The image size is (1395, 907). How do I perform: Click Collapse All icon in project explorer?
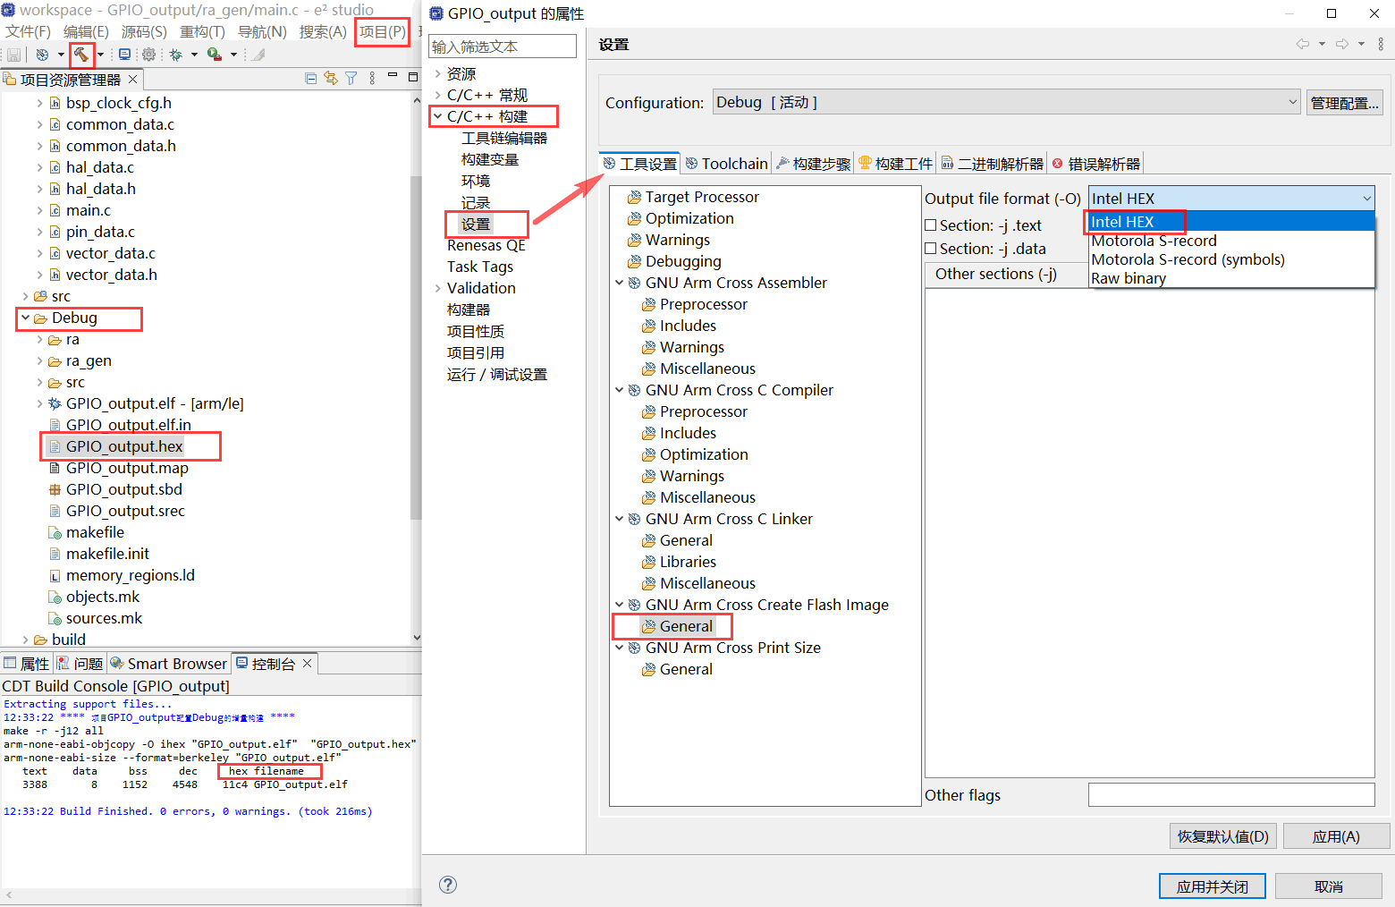pos(310,79)
